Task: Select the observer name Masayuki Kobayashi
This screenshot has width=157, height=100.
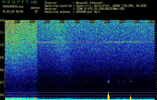Action: pos(90,3)
